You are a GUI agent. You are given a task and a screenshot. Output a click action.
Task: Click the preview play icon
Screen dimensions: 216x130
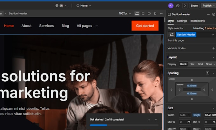[185, 6]
